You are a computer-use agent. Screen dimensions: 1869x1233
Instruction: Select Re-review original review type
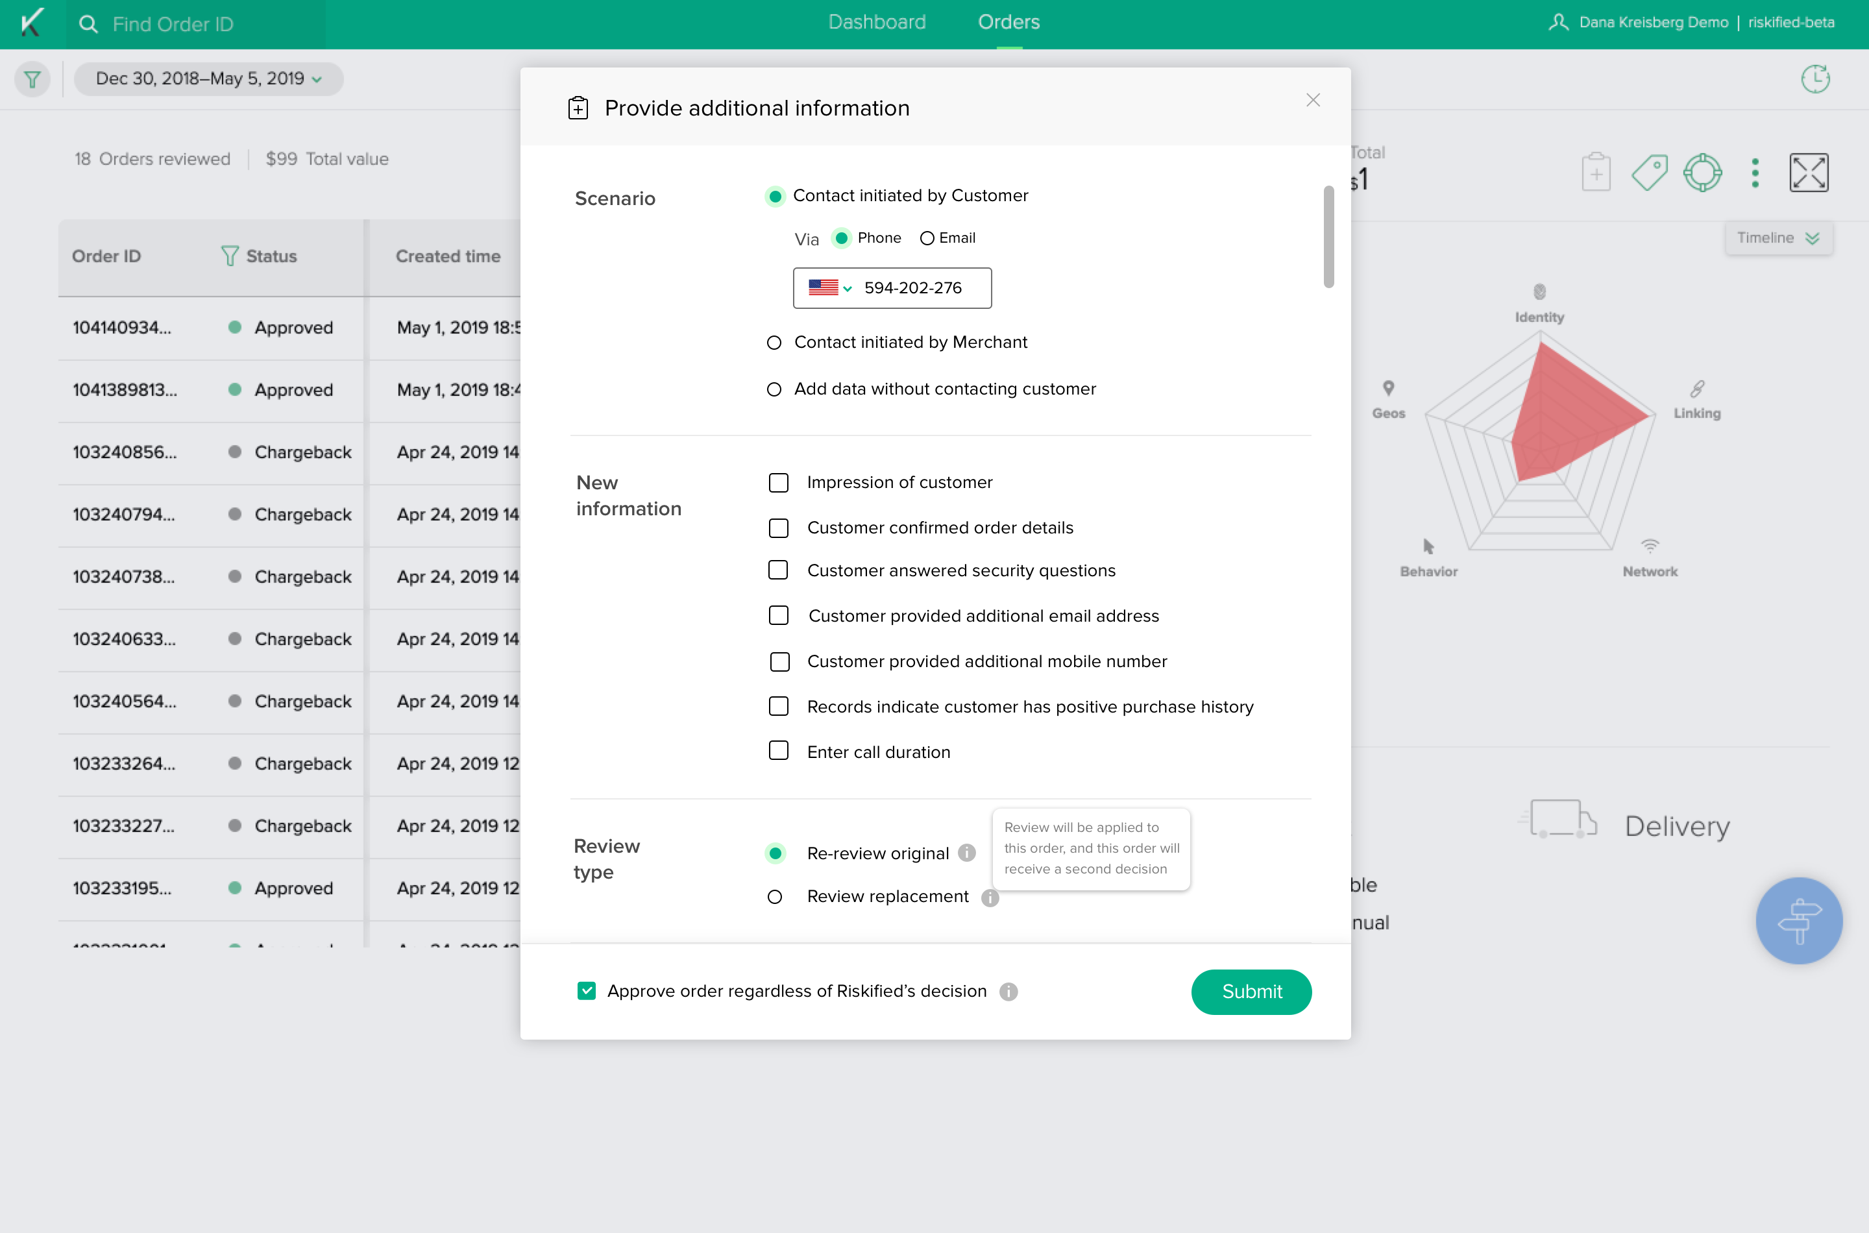click(x=776, y=853)
